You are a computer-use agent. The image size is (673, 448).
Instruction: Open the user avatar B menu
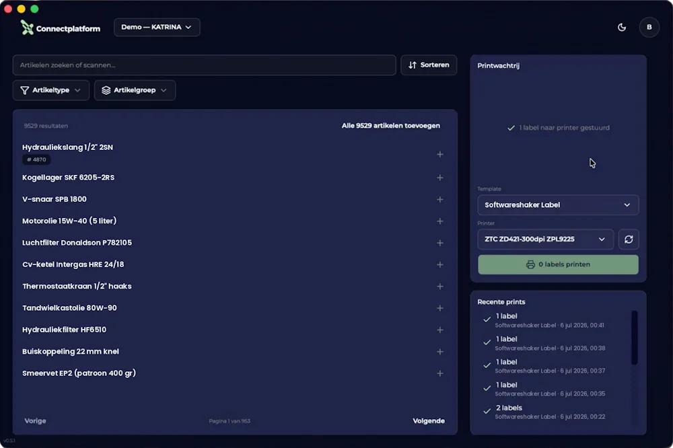click(649, 27)
